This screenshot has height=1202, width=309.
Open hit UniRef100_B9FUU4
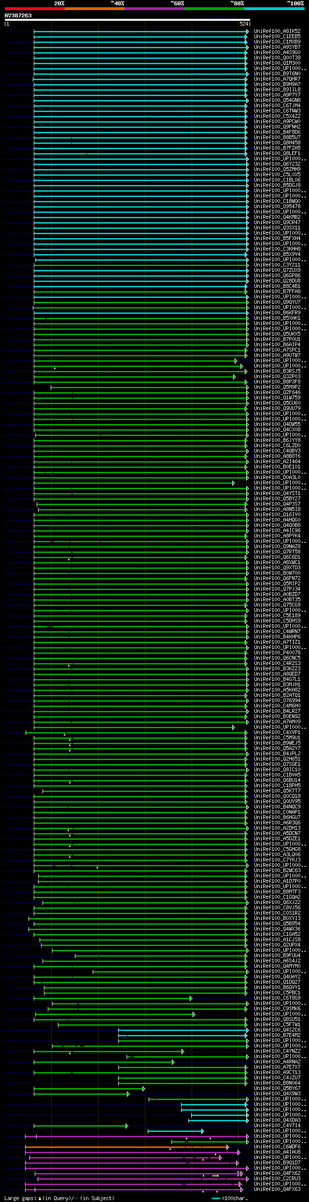(x=277, y=955)
